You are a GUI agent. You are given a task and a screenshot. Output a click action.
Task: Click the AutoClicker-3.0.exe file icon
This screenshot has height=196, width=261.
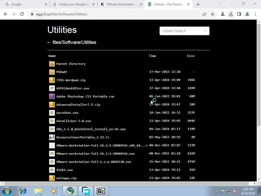[x=52, y=121]
